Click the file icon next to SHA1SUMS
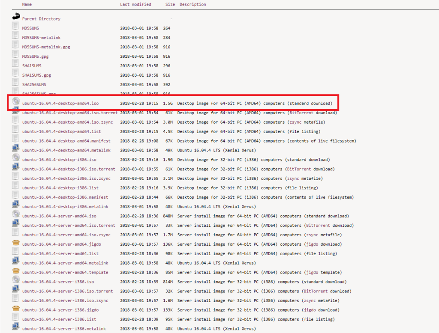Screen dimensions: 439x333 pyautogui.click(x=15, y=63)
